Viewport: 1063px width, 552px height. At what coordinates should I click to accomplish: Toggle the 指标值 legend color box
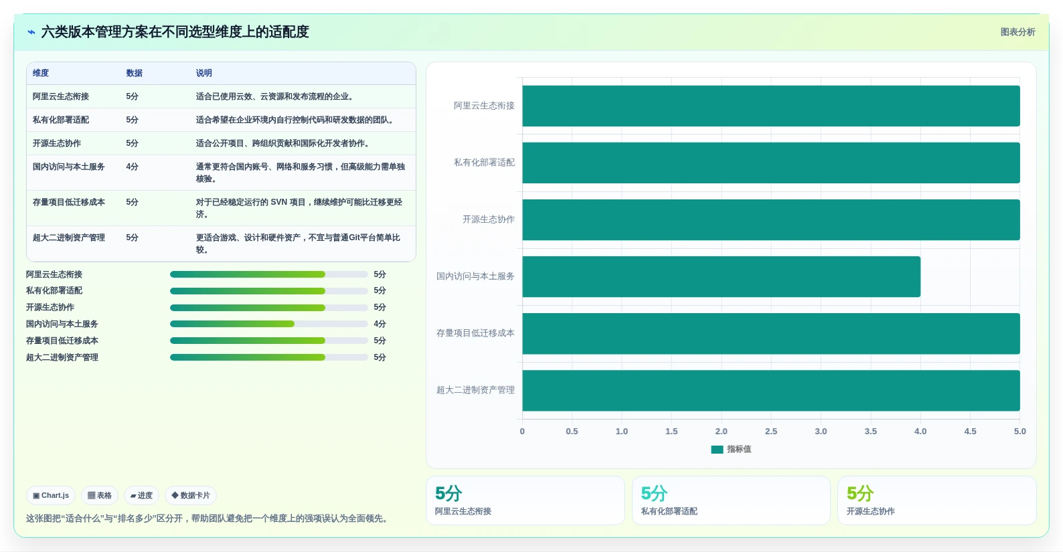[x=717, y=450]
